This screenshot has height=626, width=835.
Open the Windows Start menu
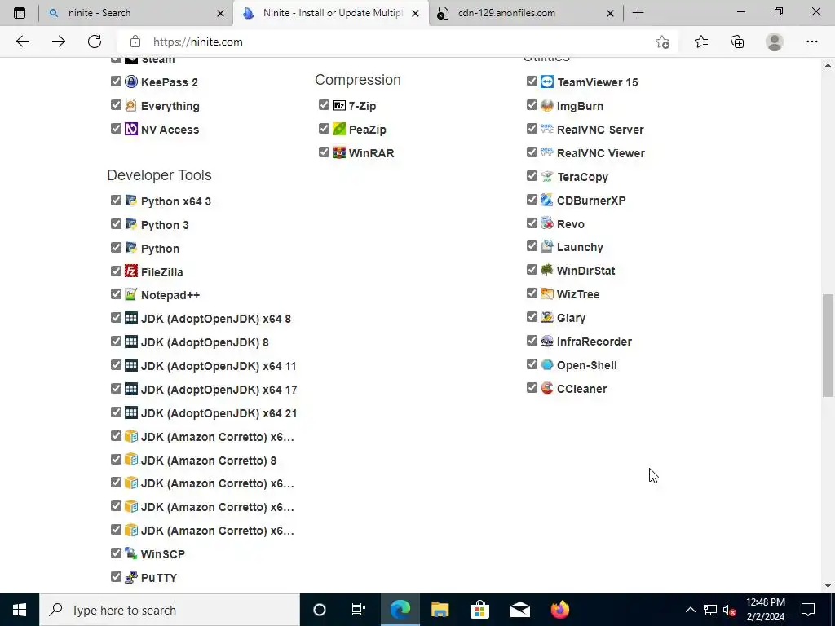[20, 610]
